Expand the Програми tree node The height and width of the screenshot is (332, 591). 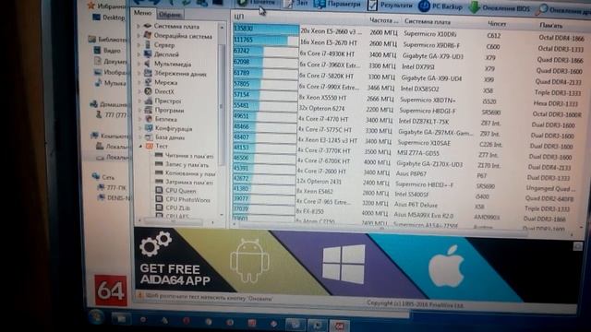(x=139, y=110)
